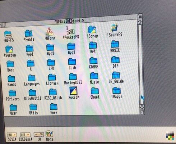Click the adjust size icon of filer window

[142, 112]
